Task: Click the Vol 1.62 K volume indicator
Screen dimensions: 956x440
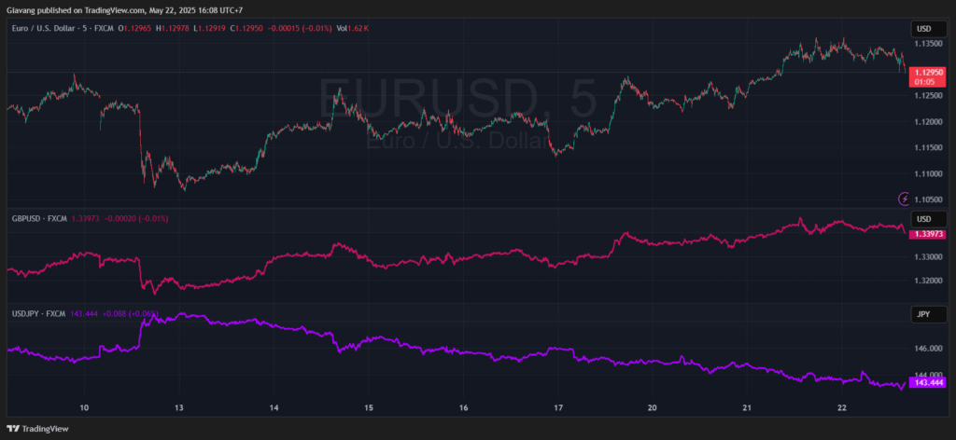Action: [x=355, y=28]
